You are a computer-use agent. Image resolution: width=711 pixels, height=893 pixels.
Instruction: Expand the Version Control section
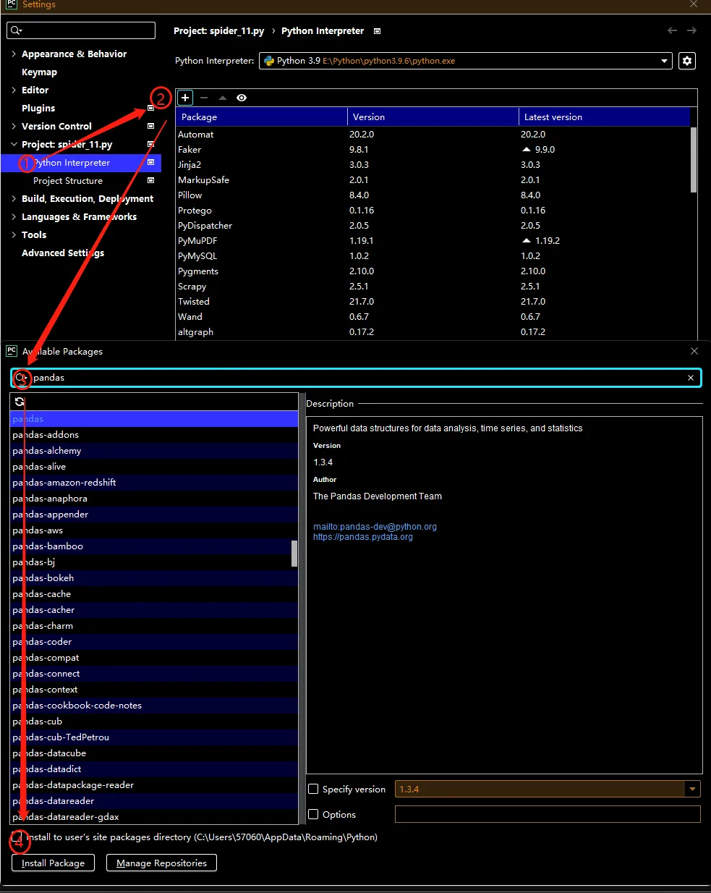(14, 126)
